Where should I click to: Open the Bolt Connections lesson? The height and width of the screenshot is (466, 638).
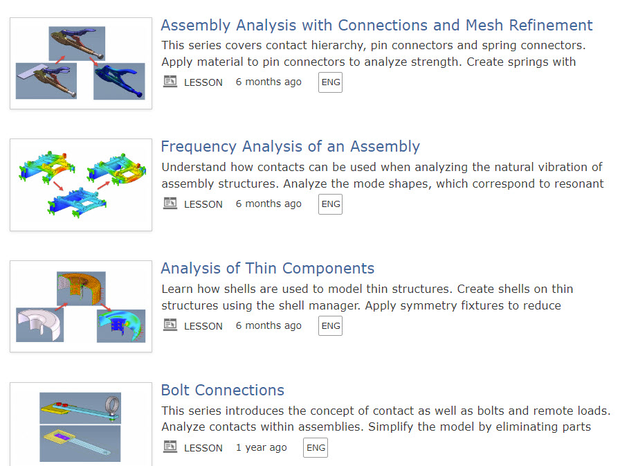(222, 390)
